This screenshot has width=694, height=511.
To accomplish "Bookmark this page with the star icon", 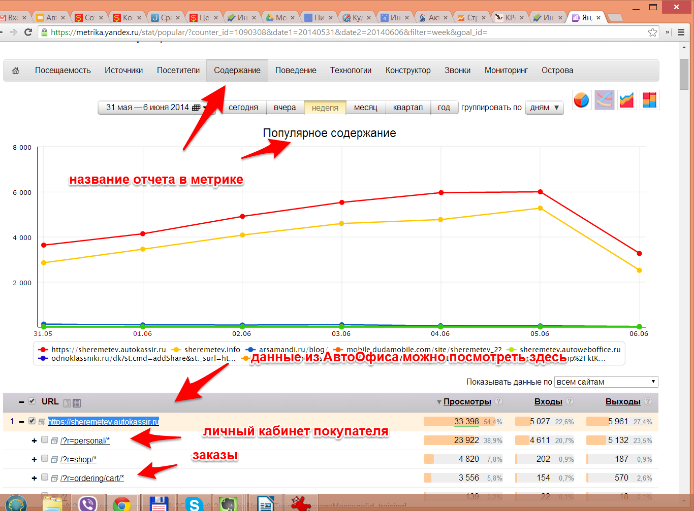I will coord(652,32).
